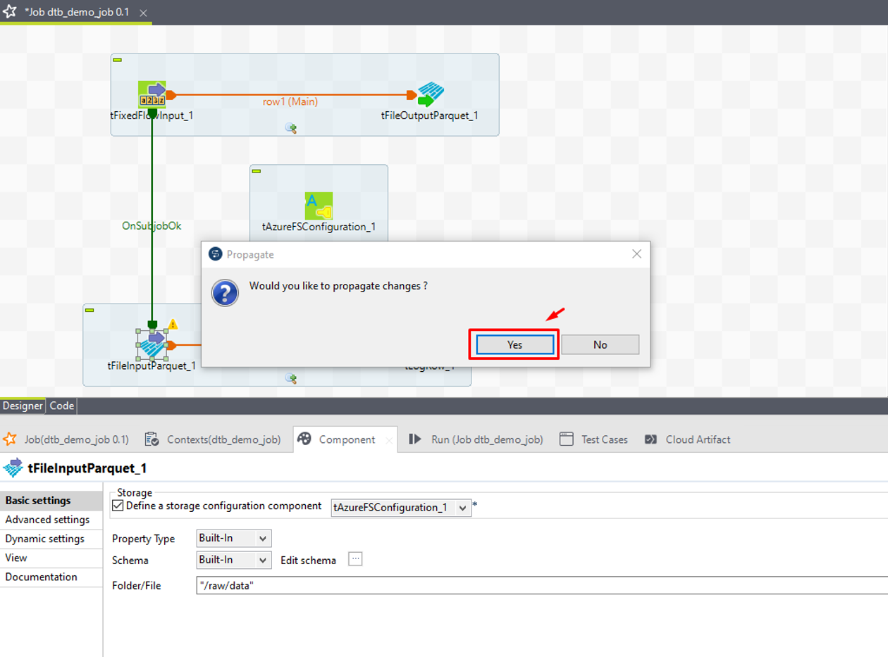This screenshot has height=657, width=888.
Task: Select the OnSubjobOk trigger label
Action: click(152, 226)
